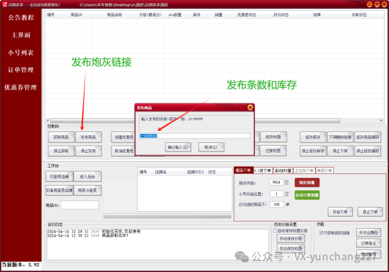This screenshot has width=389, height=272.
Task: Go to 订单管理 in the sidebar
Action: click(21, 70)
